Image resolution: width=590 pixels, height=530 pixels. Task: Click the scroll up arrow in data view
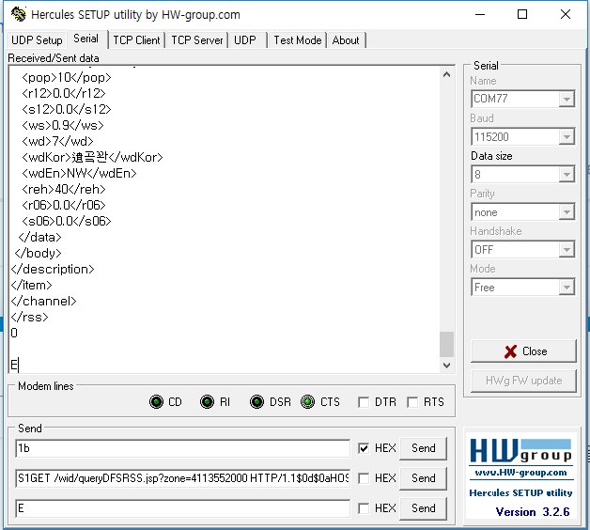click(x=446, y=74)
